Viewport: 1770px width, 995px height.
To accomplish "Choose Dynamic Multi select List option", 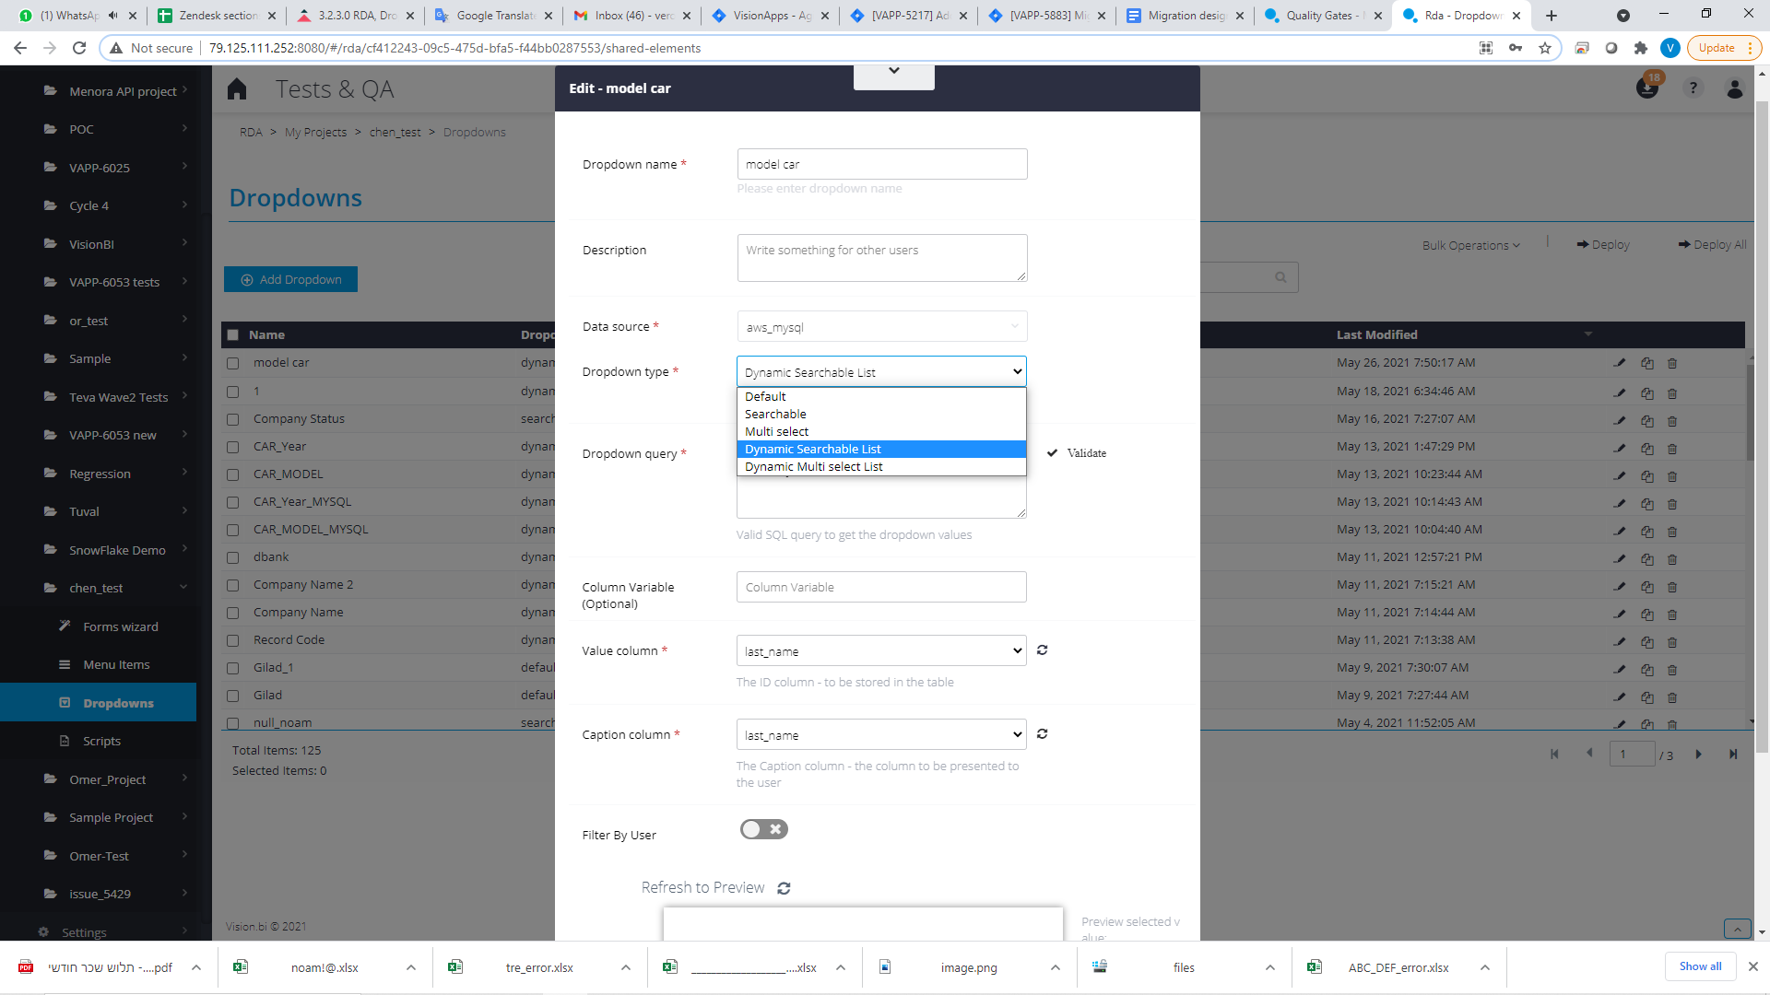I will [x=881, y=466].
